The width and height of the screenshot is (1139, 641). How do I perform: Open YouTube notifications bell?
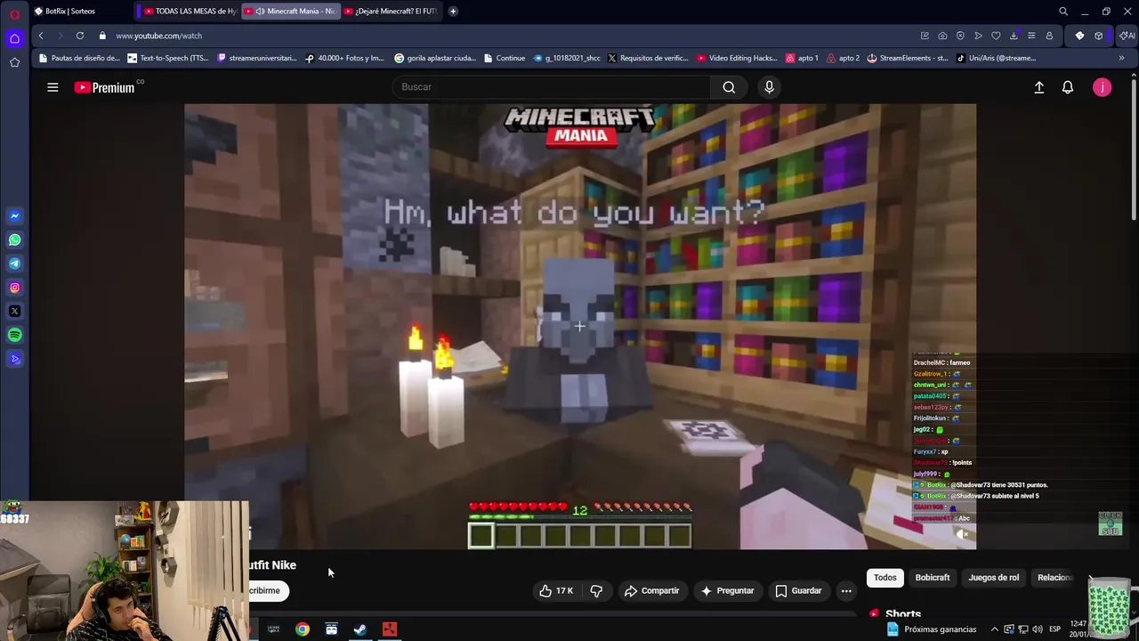click(1068, 87)
